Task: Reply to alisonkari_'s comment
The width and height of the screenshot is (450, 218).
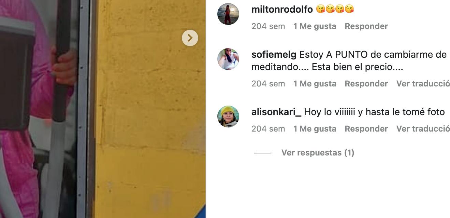Action: (x=366, y=129)
